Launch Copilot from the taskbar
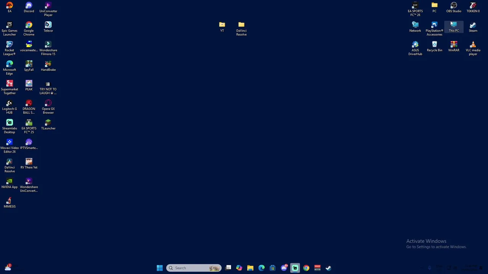Image resolution: width=488 pixels, height=274 pixels. (239, 268)
